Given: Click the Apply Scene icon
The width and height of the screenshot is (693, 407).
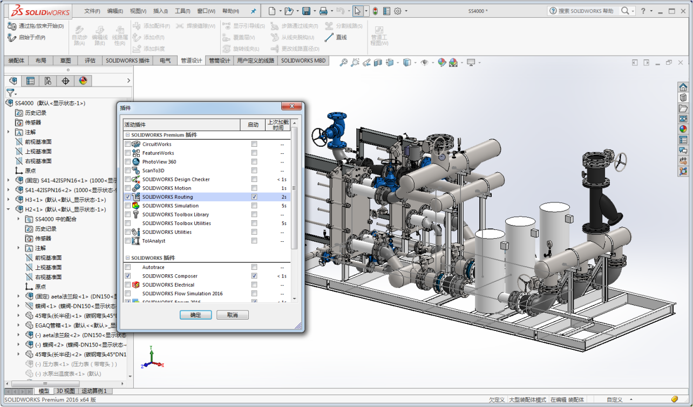Looking at the screenshot, I should (x=453, y=63).
